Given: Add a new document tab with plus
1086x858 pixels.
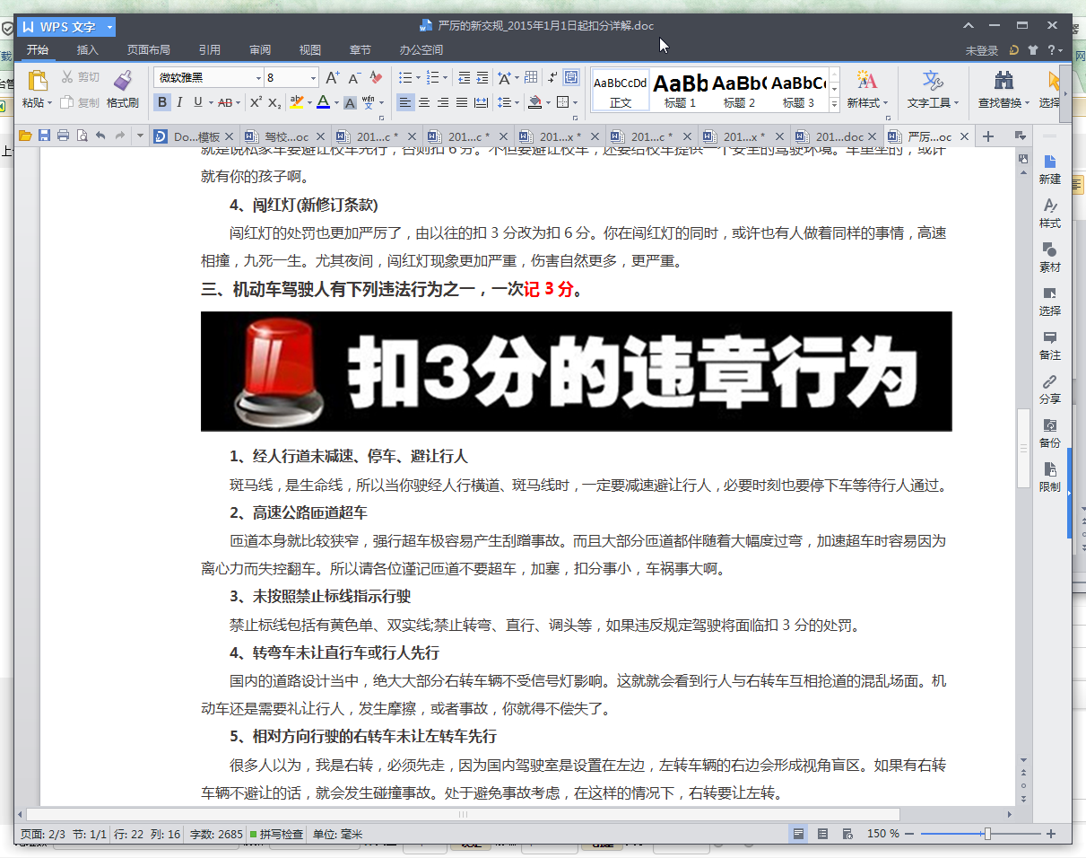Looking at the screenshot, I should pos(988,136).
